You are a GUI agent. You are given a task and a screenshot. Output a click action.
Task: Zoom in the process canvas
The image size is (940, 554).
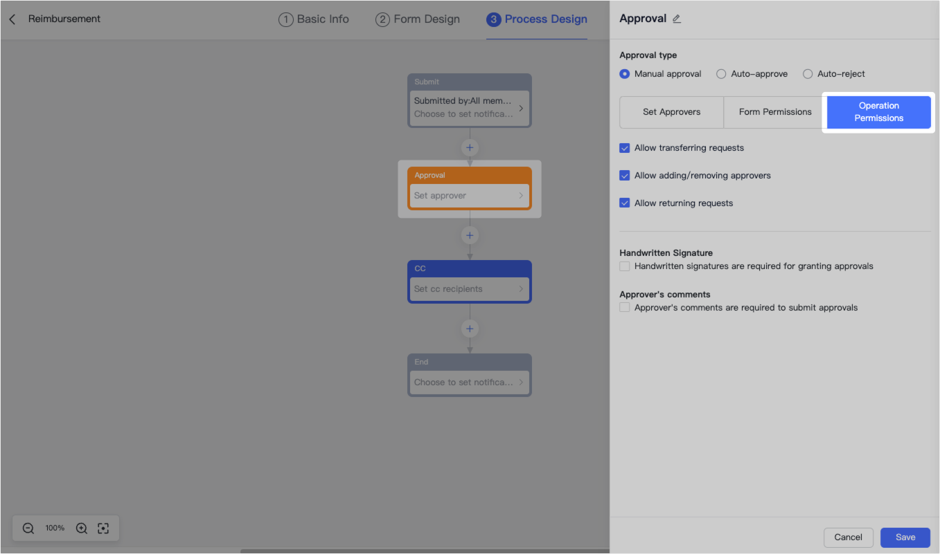click(82, 528)
